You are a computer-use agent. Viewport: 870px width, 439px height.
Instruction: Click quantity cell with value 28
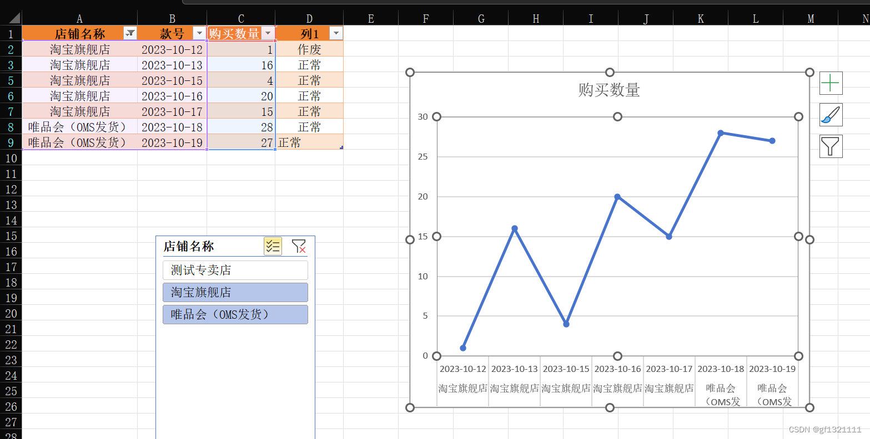click(241, 127)
